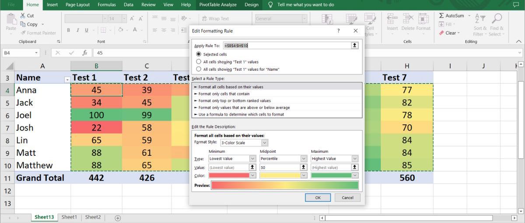
Task: Click the Format Painter brush
Action: (x=23, y=33)
